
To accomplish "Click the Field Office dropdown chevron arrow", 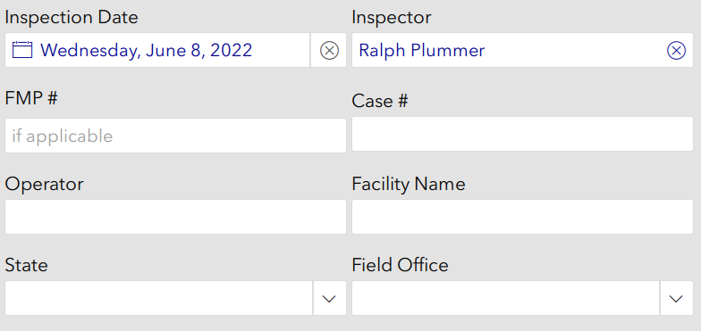I will coord(676,298).
